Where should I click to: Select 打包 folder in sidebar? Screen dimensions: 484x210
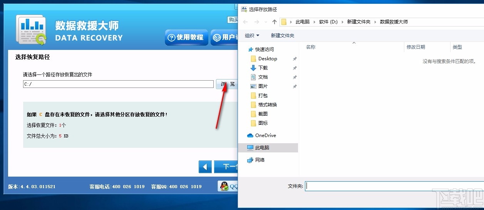point(263,95)
